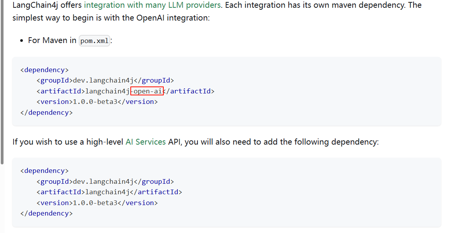The width and height of the screenshot is (457, 233).
Task: Click the '<artifactId>' tag in the first code block
Action: [60, 91]
